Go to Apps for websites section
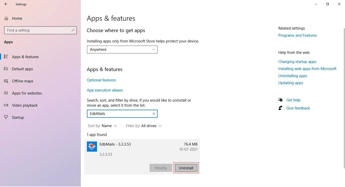This screenshot has height=187, width=345. coord(40,93)
